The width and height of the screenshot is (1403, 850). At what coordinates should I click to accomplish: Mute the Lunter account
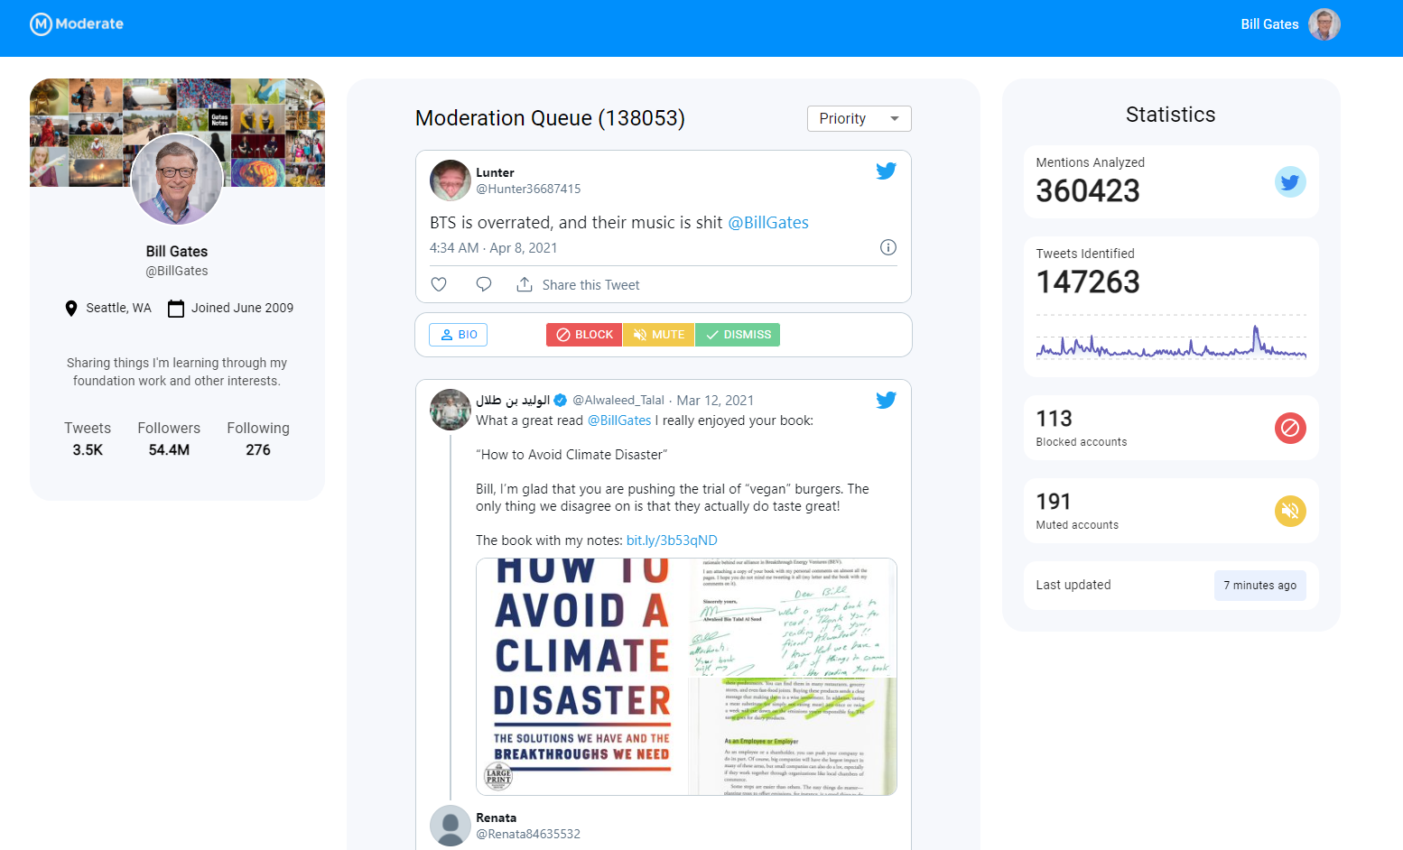(658, 335)
